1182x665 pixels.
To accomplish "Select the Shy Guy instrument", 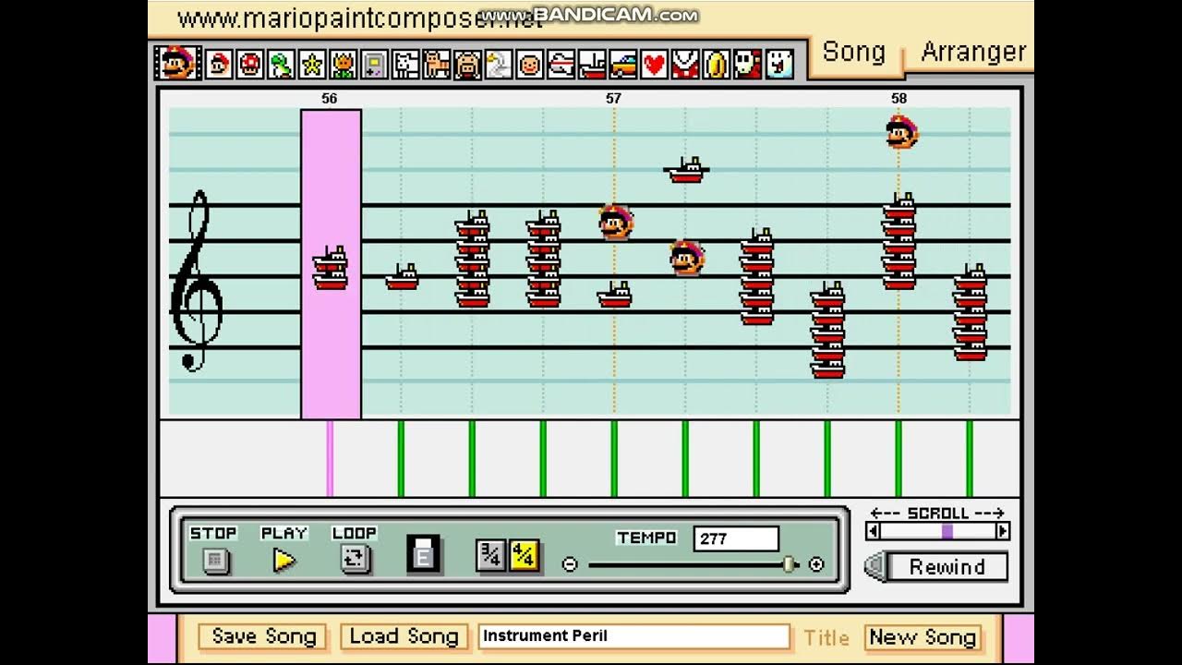I will pyautogui.click(x=749, y=65).
